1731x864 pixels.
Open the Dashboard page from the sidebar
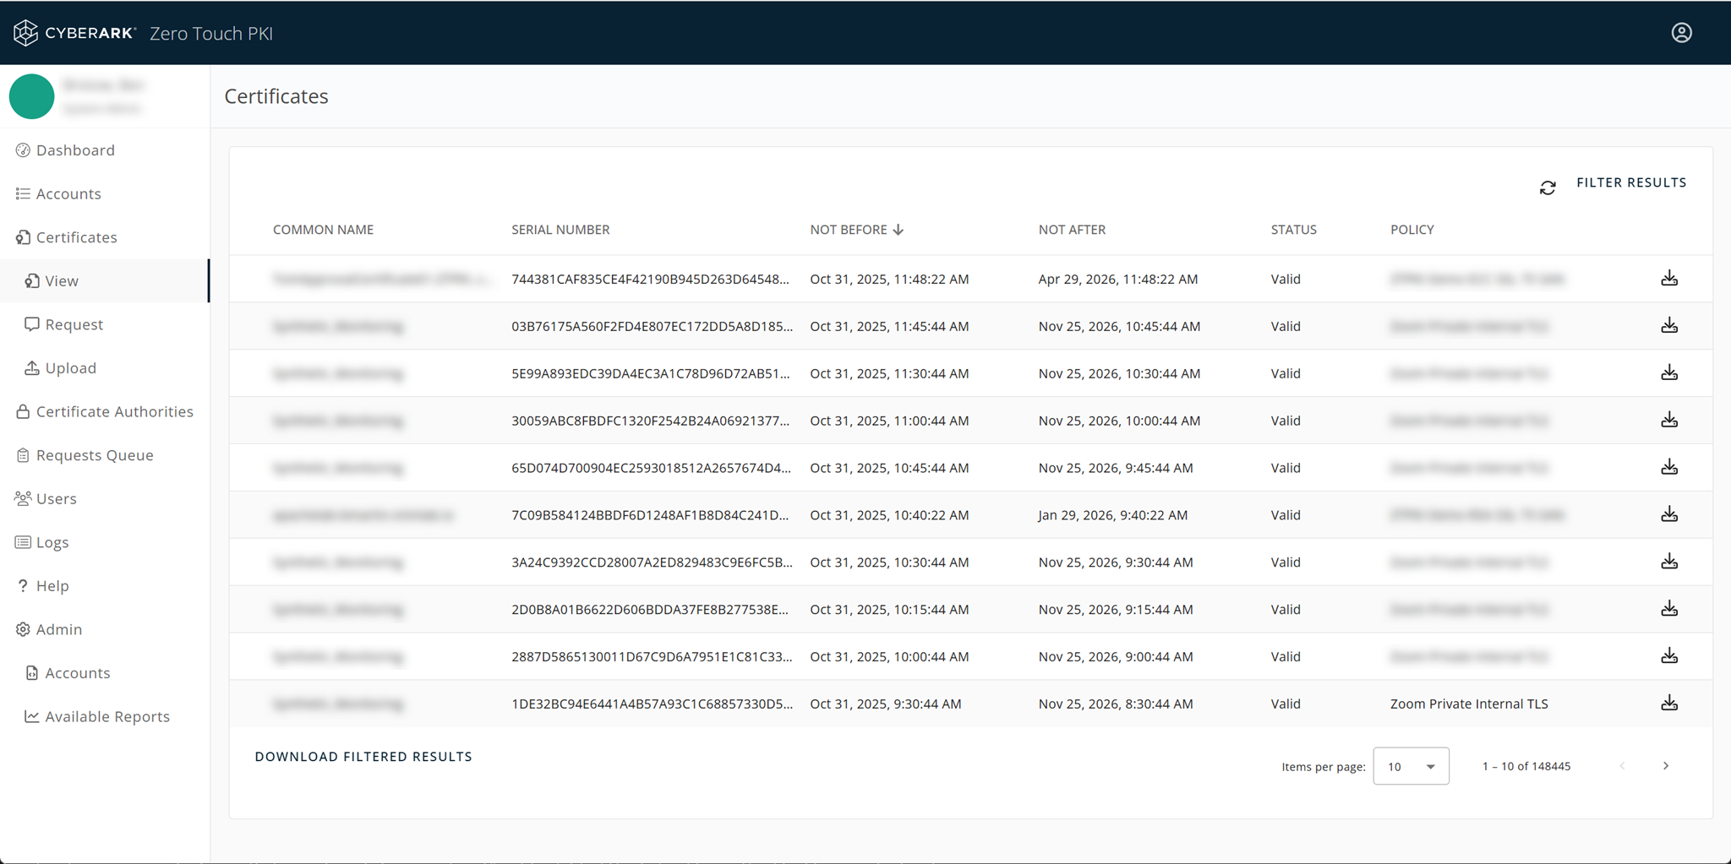point(76,149)
